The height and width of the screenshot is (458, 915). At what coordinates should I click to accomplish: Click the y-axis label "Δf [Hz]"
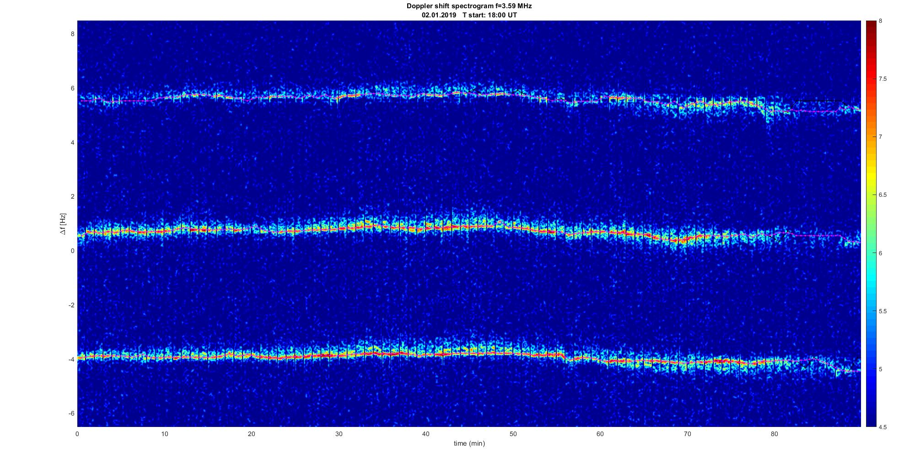[63, 224]
